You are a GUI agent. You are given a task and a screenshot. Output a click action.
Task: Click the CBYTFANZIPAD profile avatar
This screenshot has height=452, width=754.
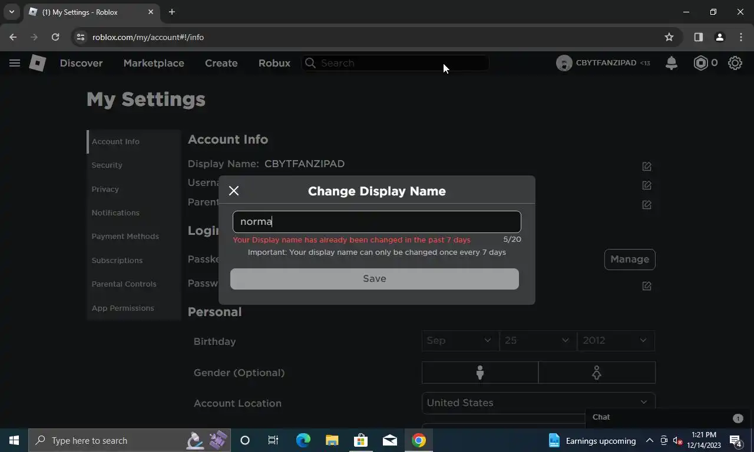coord(564,63)
